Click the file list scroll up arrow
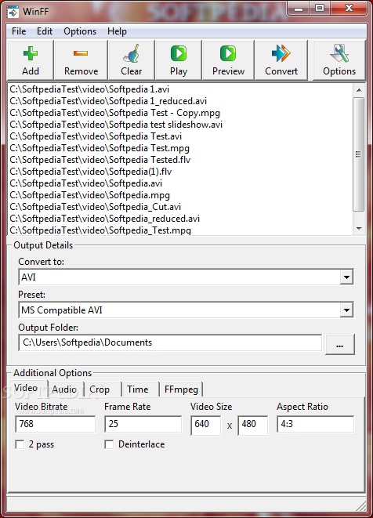Image resolution: width=373 pixels, height=518 pixels. coord(359,90)
